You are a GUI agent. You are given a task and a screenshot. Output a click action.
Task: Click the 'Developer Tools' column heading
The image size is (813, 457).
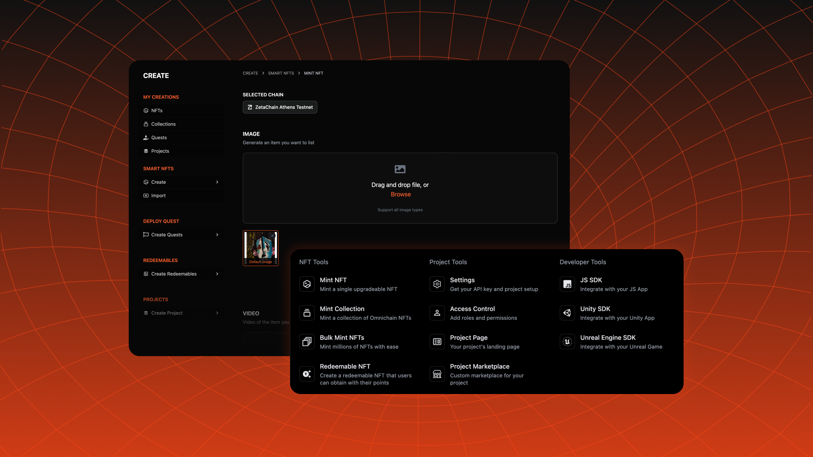click(x=583, y=262)
